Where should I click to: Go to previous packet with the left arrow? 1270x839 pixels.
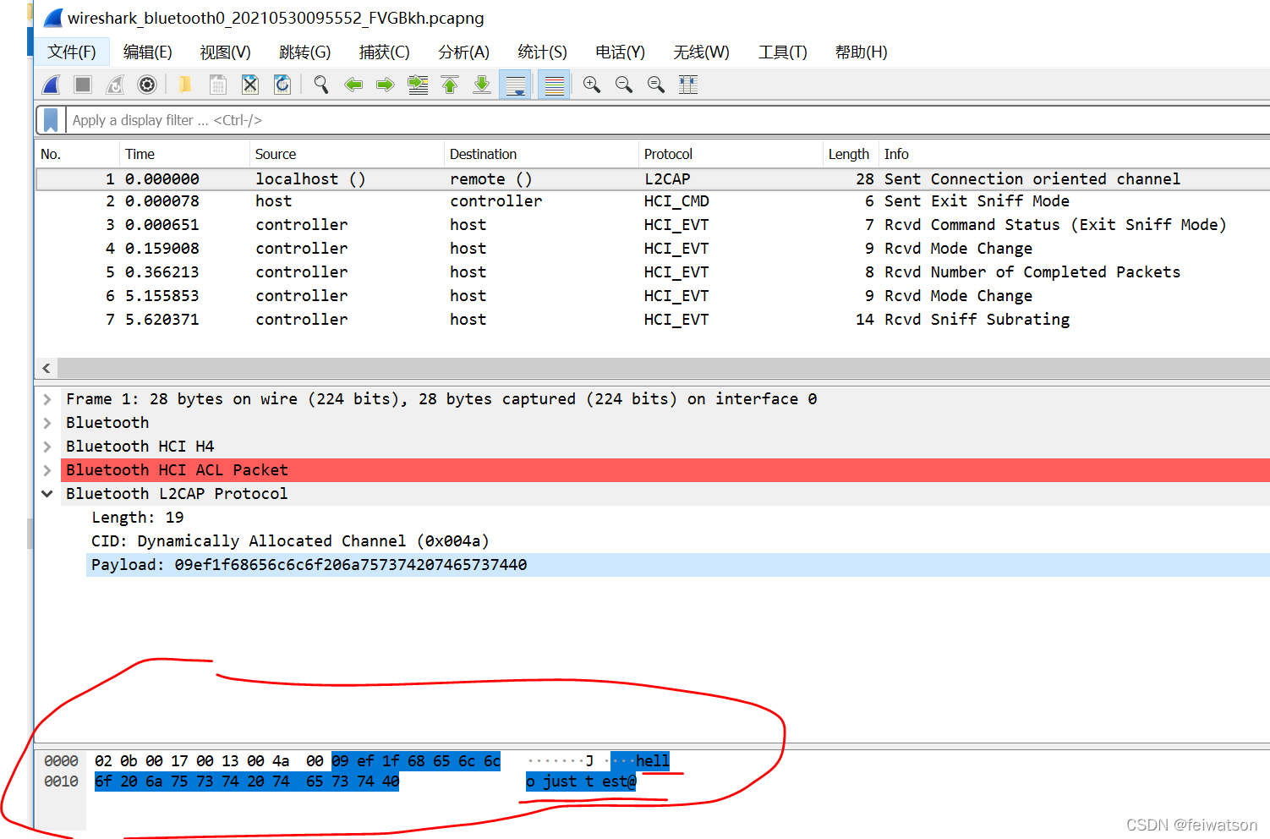coord(353,85)
